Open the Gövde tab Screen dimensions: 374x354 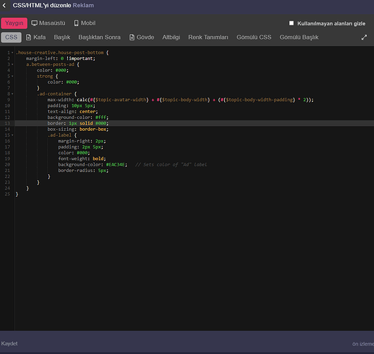click(x=141, y=38)
